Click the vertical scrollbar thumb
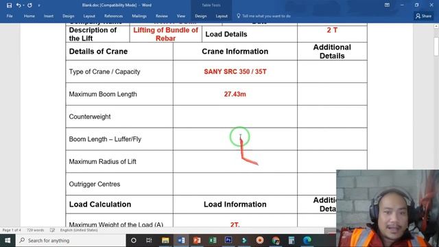Screen dimensions: 439x247 [x=436, y=46]
